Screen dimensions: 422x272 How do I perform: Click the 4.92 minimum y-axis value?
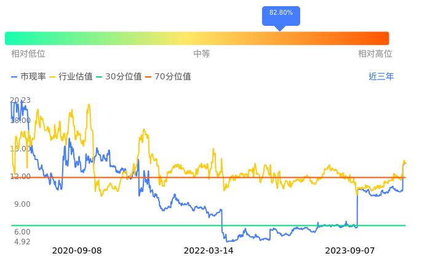[20, 242]
